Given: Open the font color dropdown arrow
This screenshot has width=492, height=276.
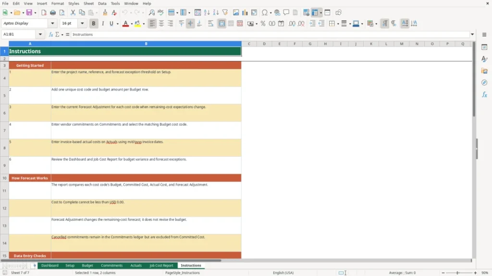Looking at the screenshot, I should 132,23.
